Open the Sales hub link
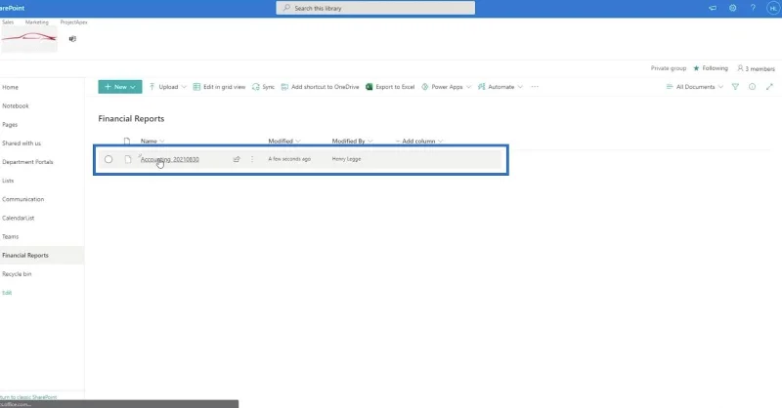The width and height of the screenshot is (782, 408). click(x=8, y=22)
